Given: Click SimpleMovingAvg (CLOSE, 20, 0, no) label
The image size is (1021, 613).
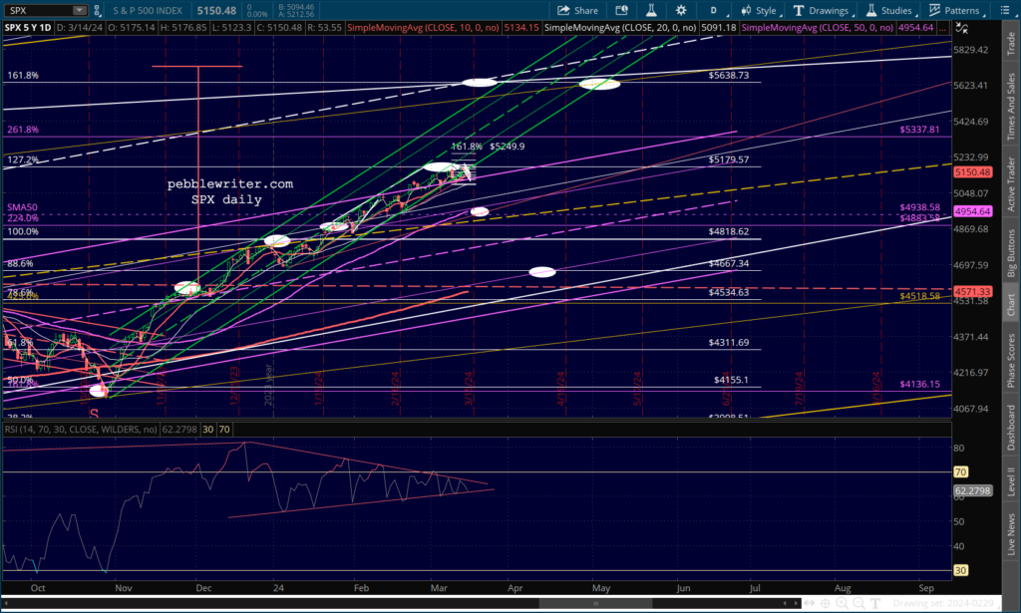Looking at the screenshot, I should point(620,27).
